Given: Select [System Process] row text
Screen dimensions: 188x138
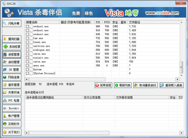Looking at the screenshot, I should tap(44, 73).
